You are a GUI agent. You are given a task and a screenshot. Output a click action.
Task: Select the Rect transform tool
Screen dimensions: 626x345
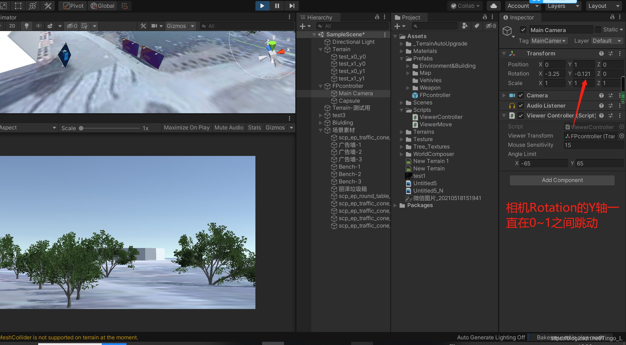[18, 6]
